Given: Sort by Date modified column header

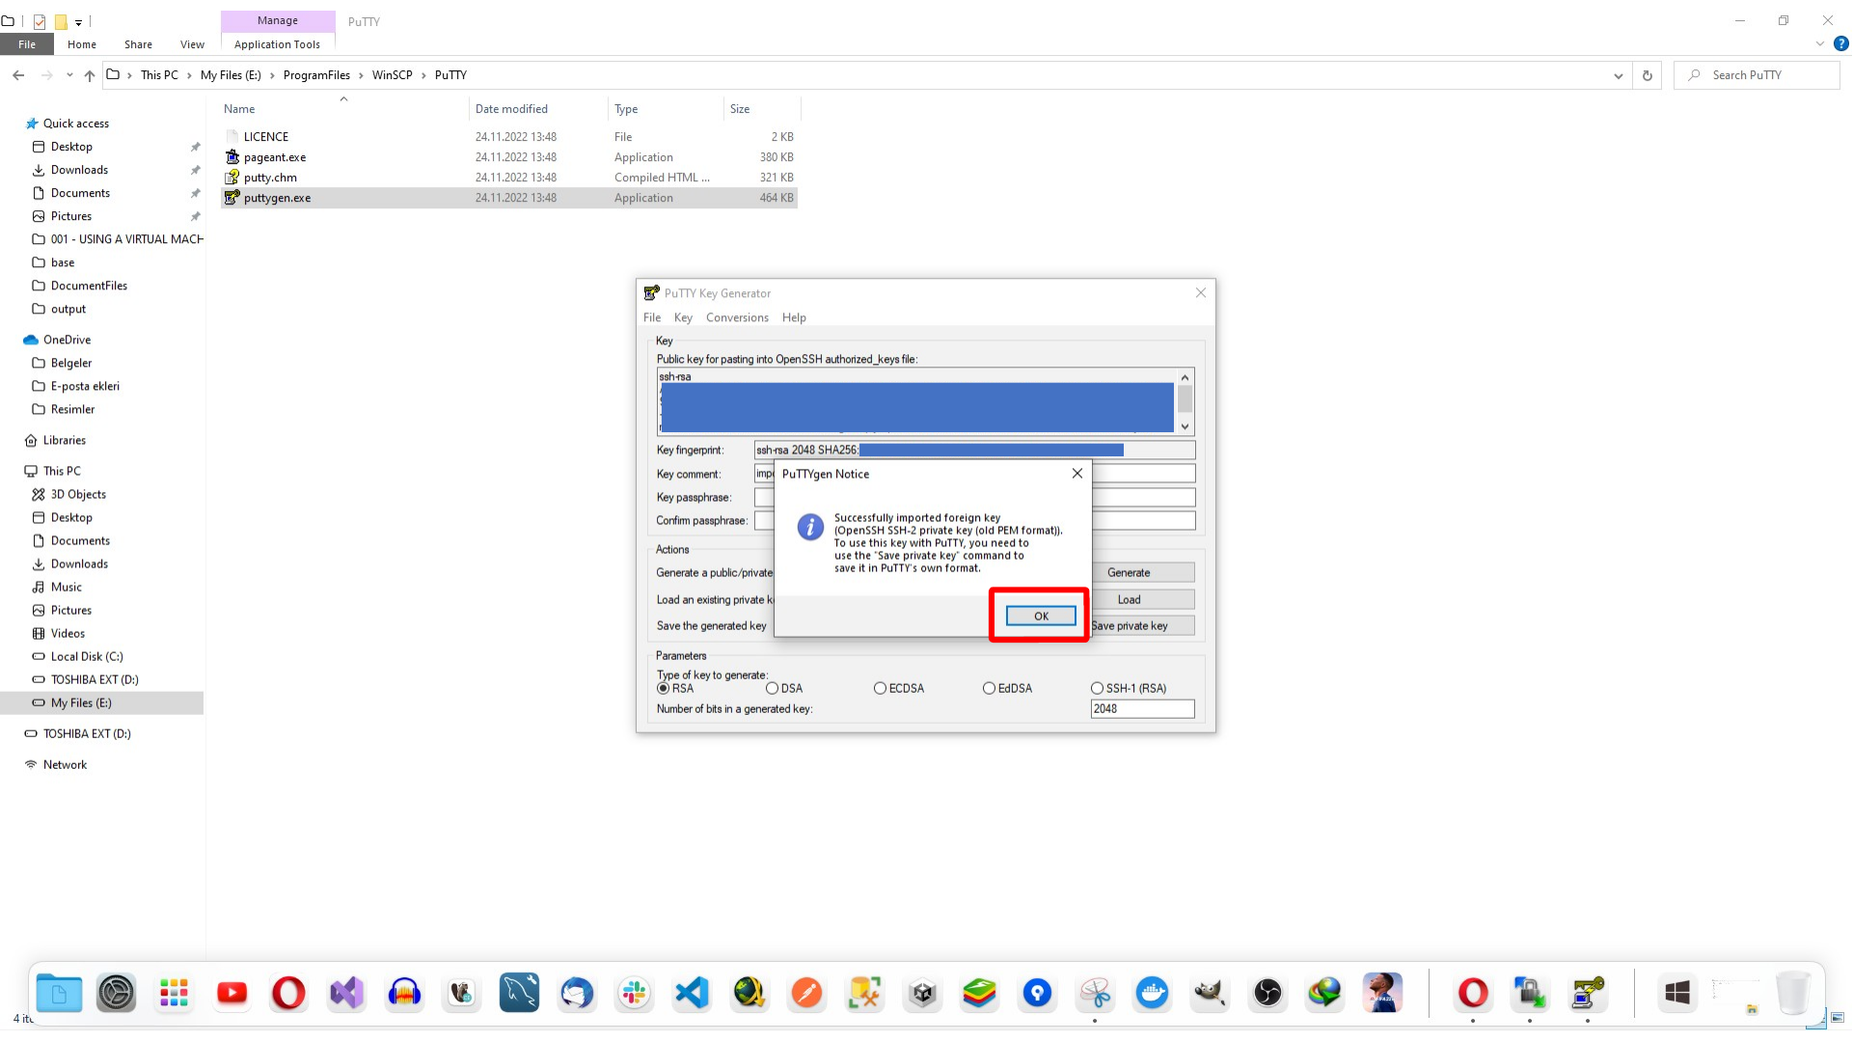Looking at the screenshot, I should click(x=511, y=109).
